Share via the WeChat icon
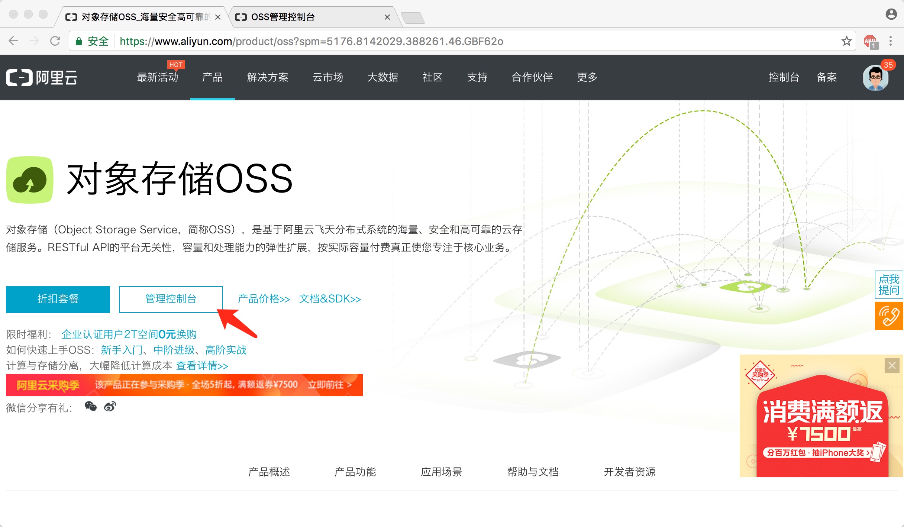This screenshot has height=527, width=904. tap(90, 406)
